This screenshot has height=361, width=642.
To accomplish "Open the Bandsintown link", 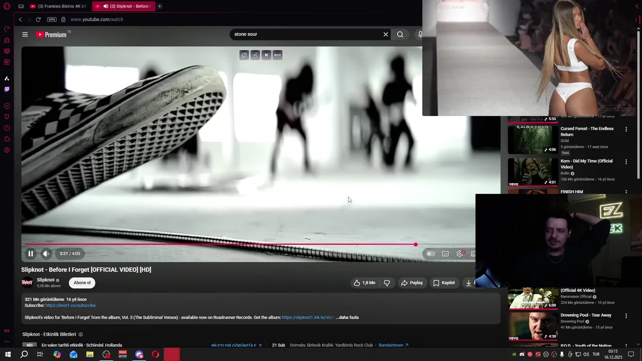I will pos(393,345).
